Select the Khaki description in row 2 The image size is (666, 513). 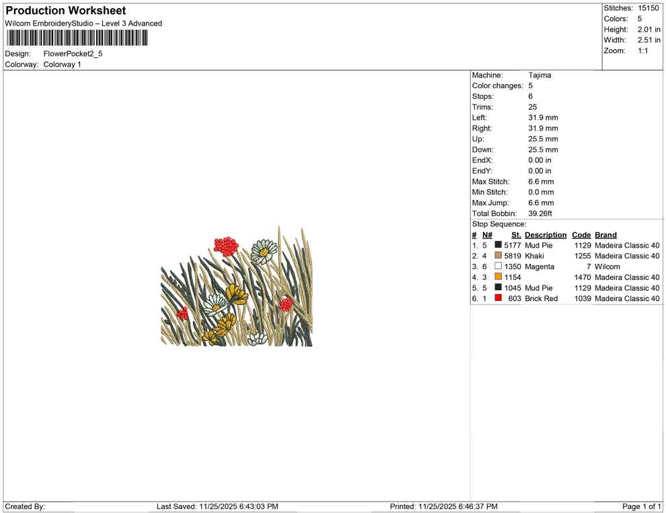coord(534,256)
